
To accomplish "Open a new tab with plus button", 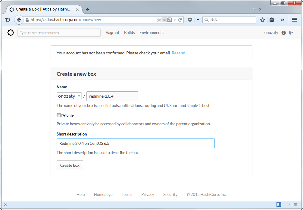I will pos(87,9).
